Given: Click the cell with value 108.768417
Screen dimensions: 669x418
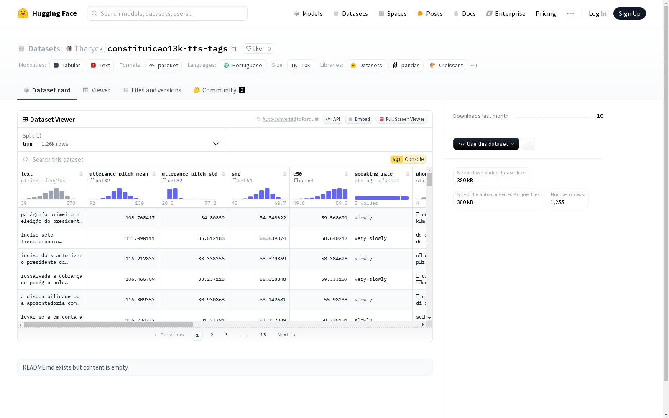Looking at the screenshot, I should [x=122, y=218].
